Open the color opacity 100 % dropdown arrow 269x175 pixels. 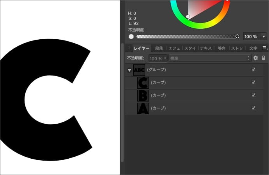pos(264,37)
